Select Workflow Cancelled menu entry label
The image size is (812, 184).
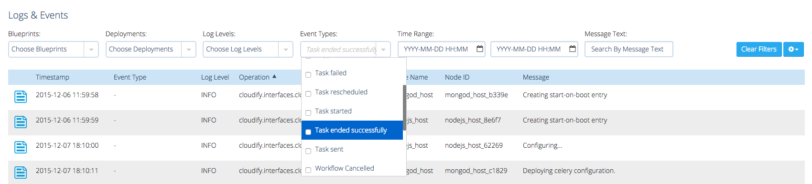(x=345, y=168)
